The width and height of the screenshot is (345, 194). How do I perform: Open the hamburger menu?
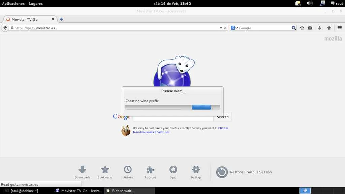pyautogui.click(x=340, y=28)
